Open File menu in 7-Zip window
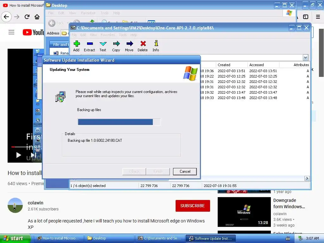Viewport: 324px width, 243px height. point(74,35)
